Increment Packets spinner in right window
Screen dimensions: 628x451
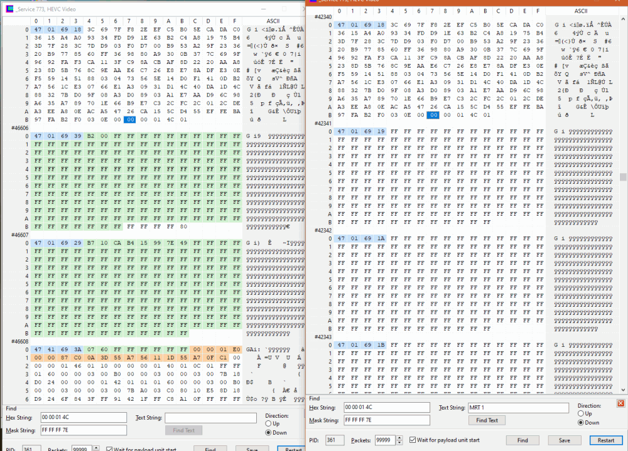[399, 438]
